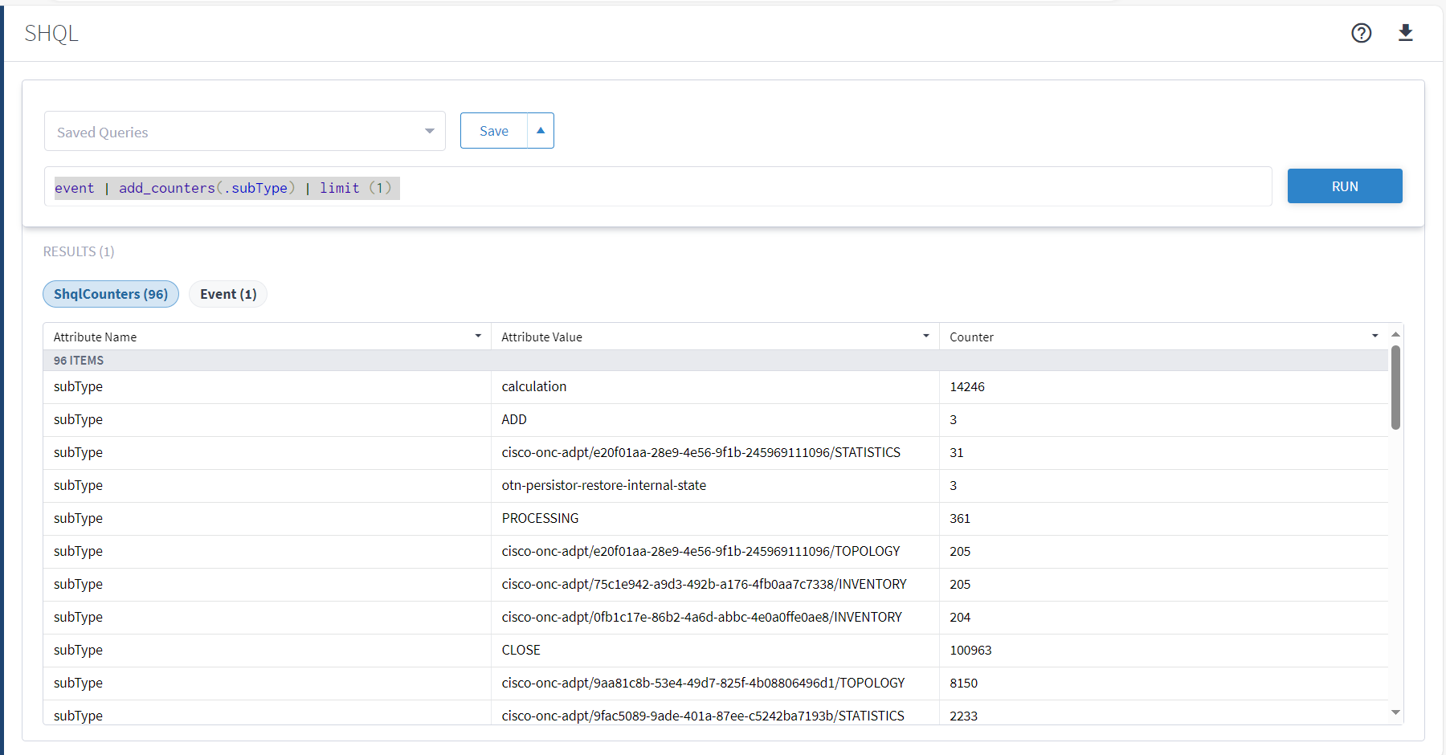Click the otn-persistor-restore-internal-state cell
The width and height of the screenshot is (1446, 755).
coord(604,485)
